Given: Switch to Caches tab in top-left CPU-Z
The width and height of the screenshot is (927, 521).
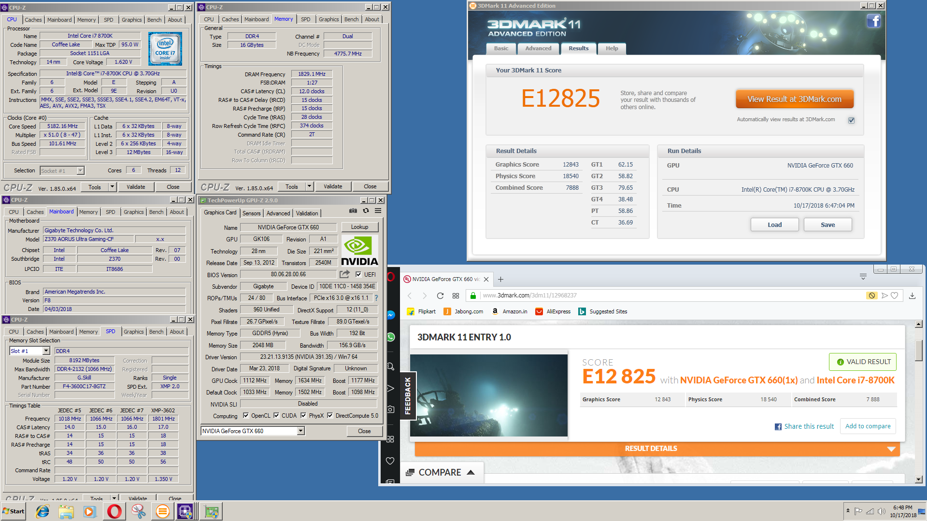Looking at the screenshot, I should click(33, 20).
